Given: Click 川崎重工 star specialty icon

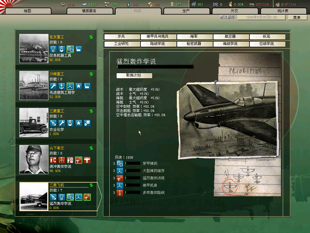Looking at the screenshot, I should tap(79, 86).
